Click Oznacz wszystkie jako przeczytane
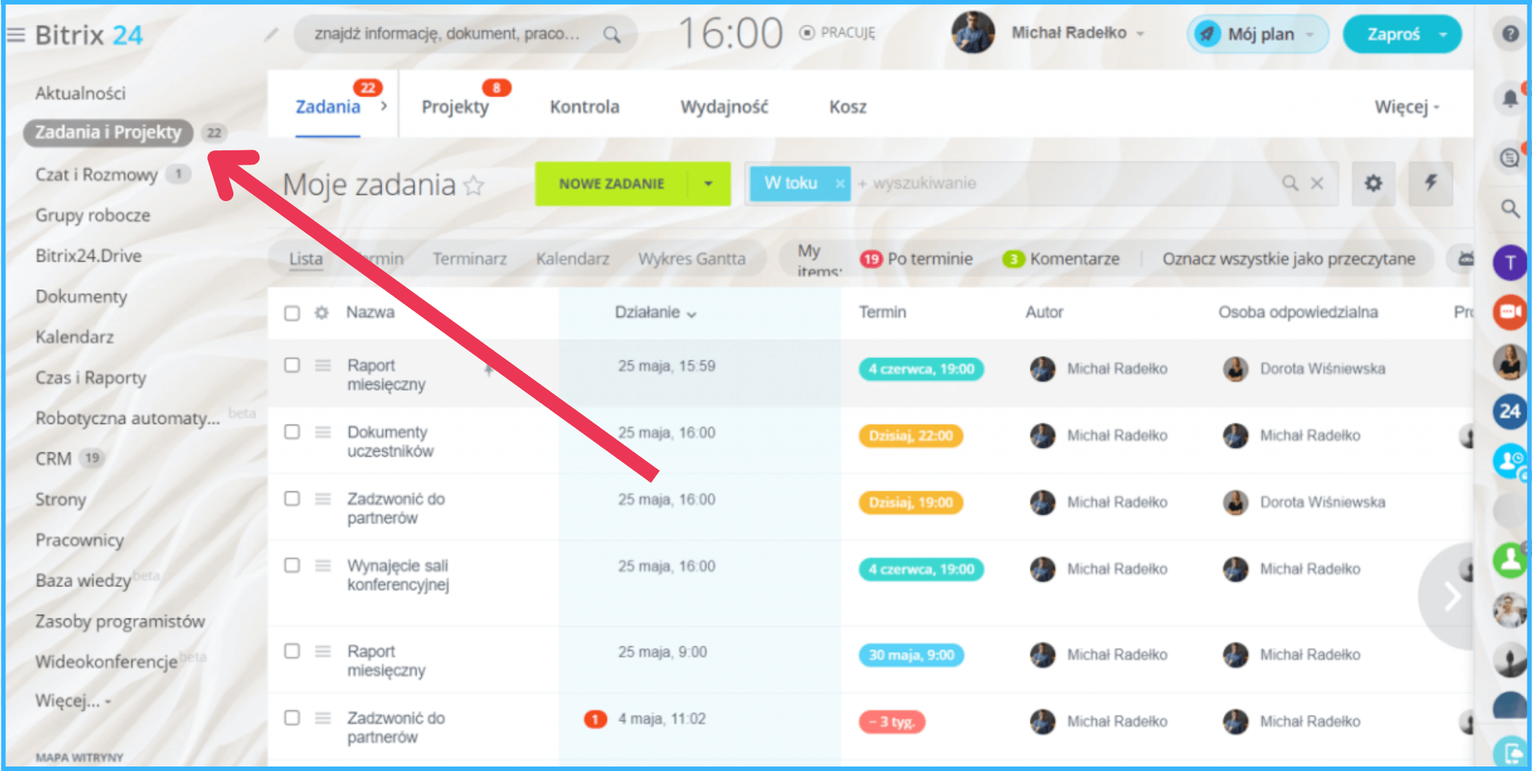The image size is (1532, 771). coord(1288,259)
